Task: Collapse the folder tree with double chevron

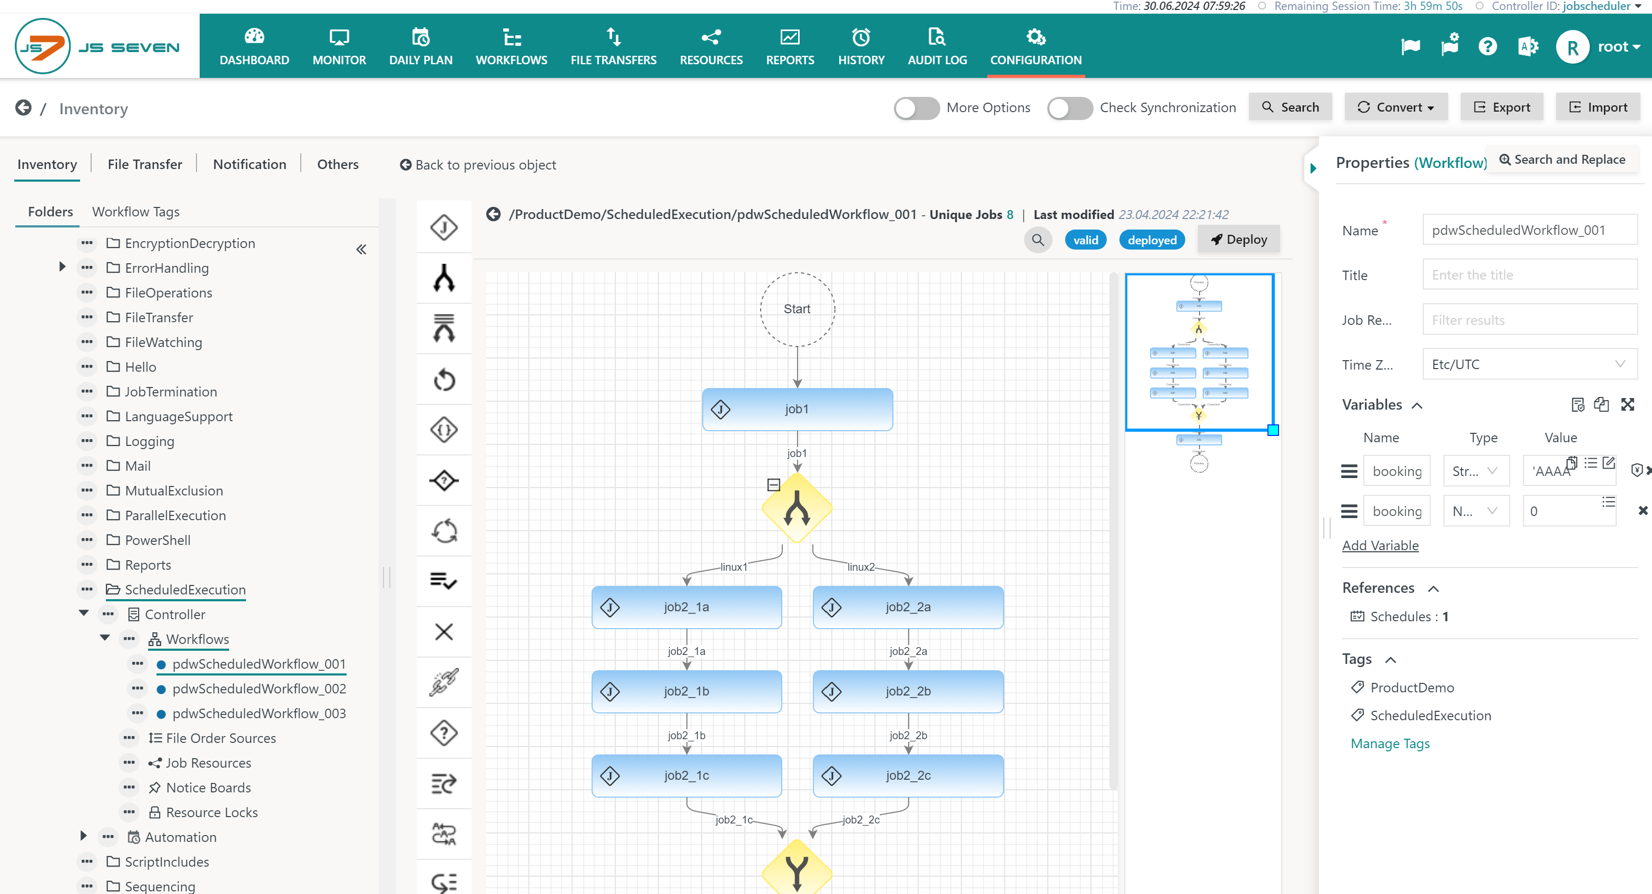Action: pyautogui.click(x=361, y=249)
